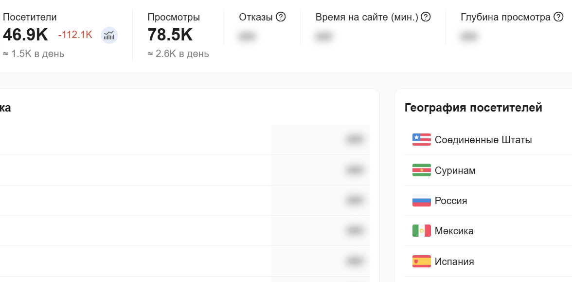Click the Spain flag icon

tap(422, 262)
